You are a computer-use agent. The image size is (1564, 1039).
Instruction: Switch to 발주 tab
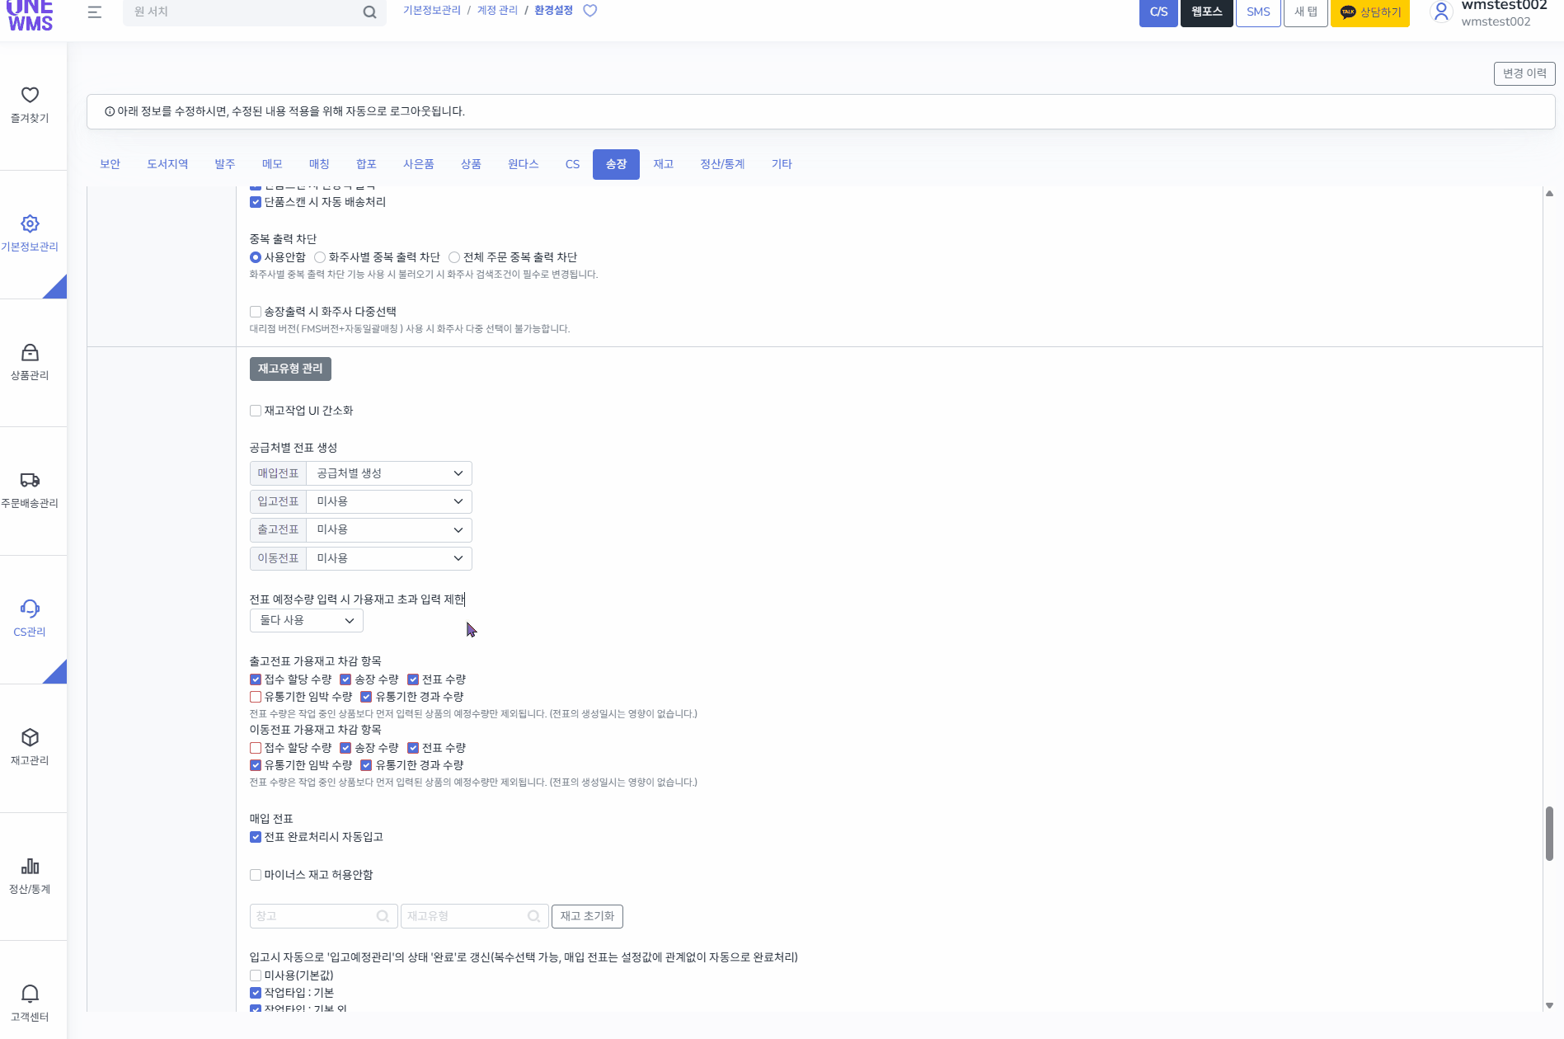[225, 164]
